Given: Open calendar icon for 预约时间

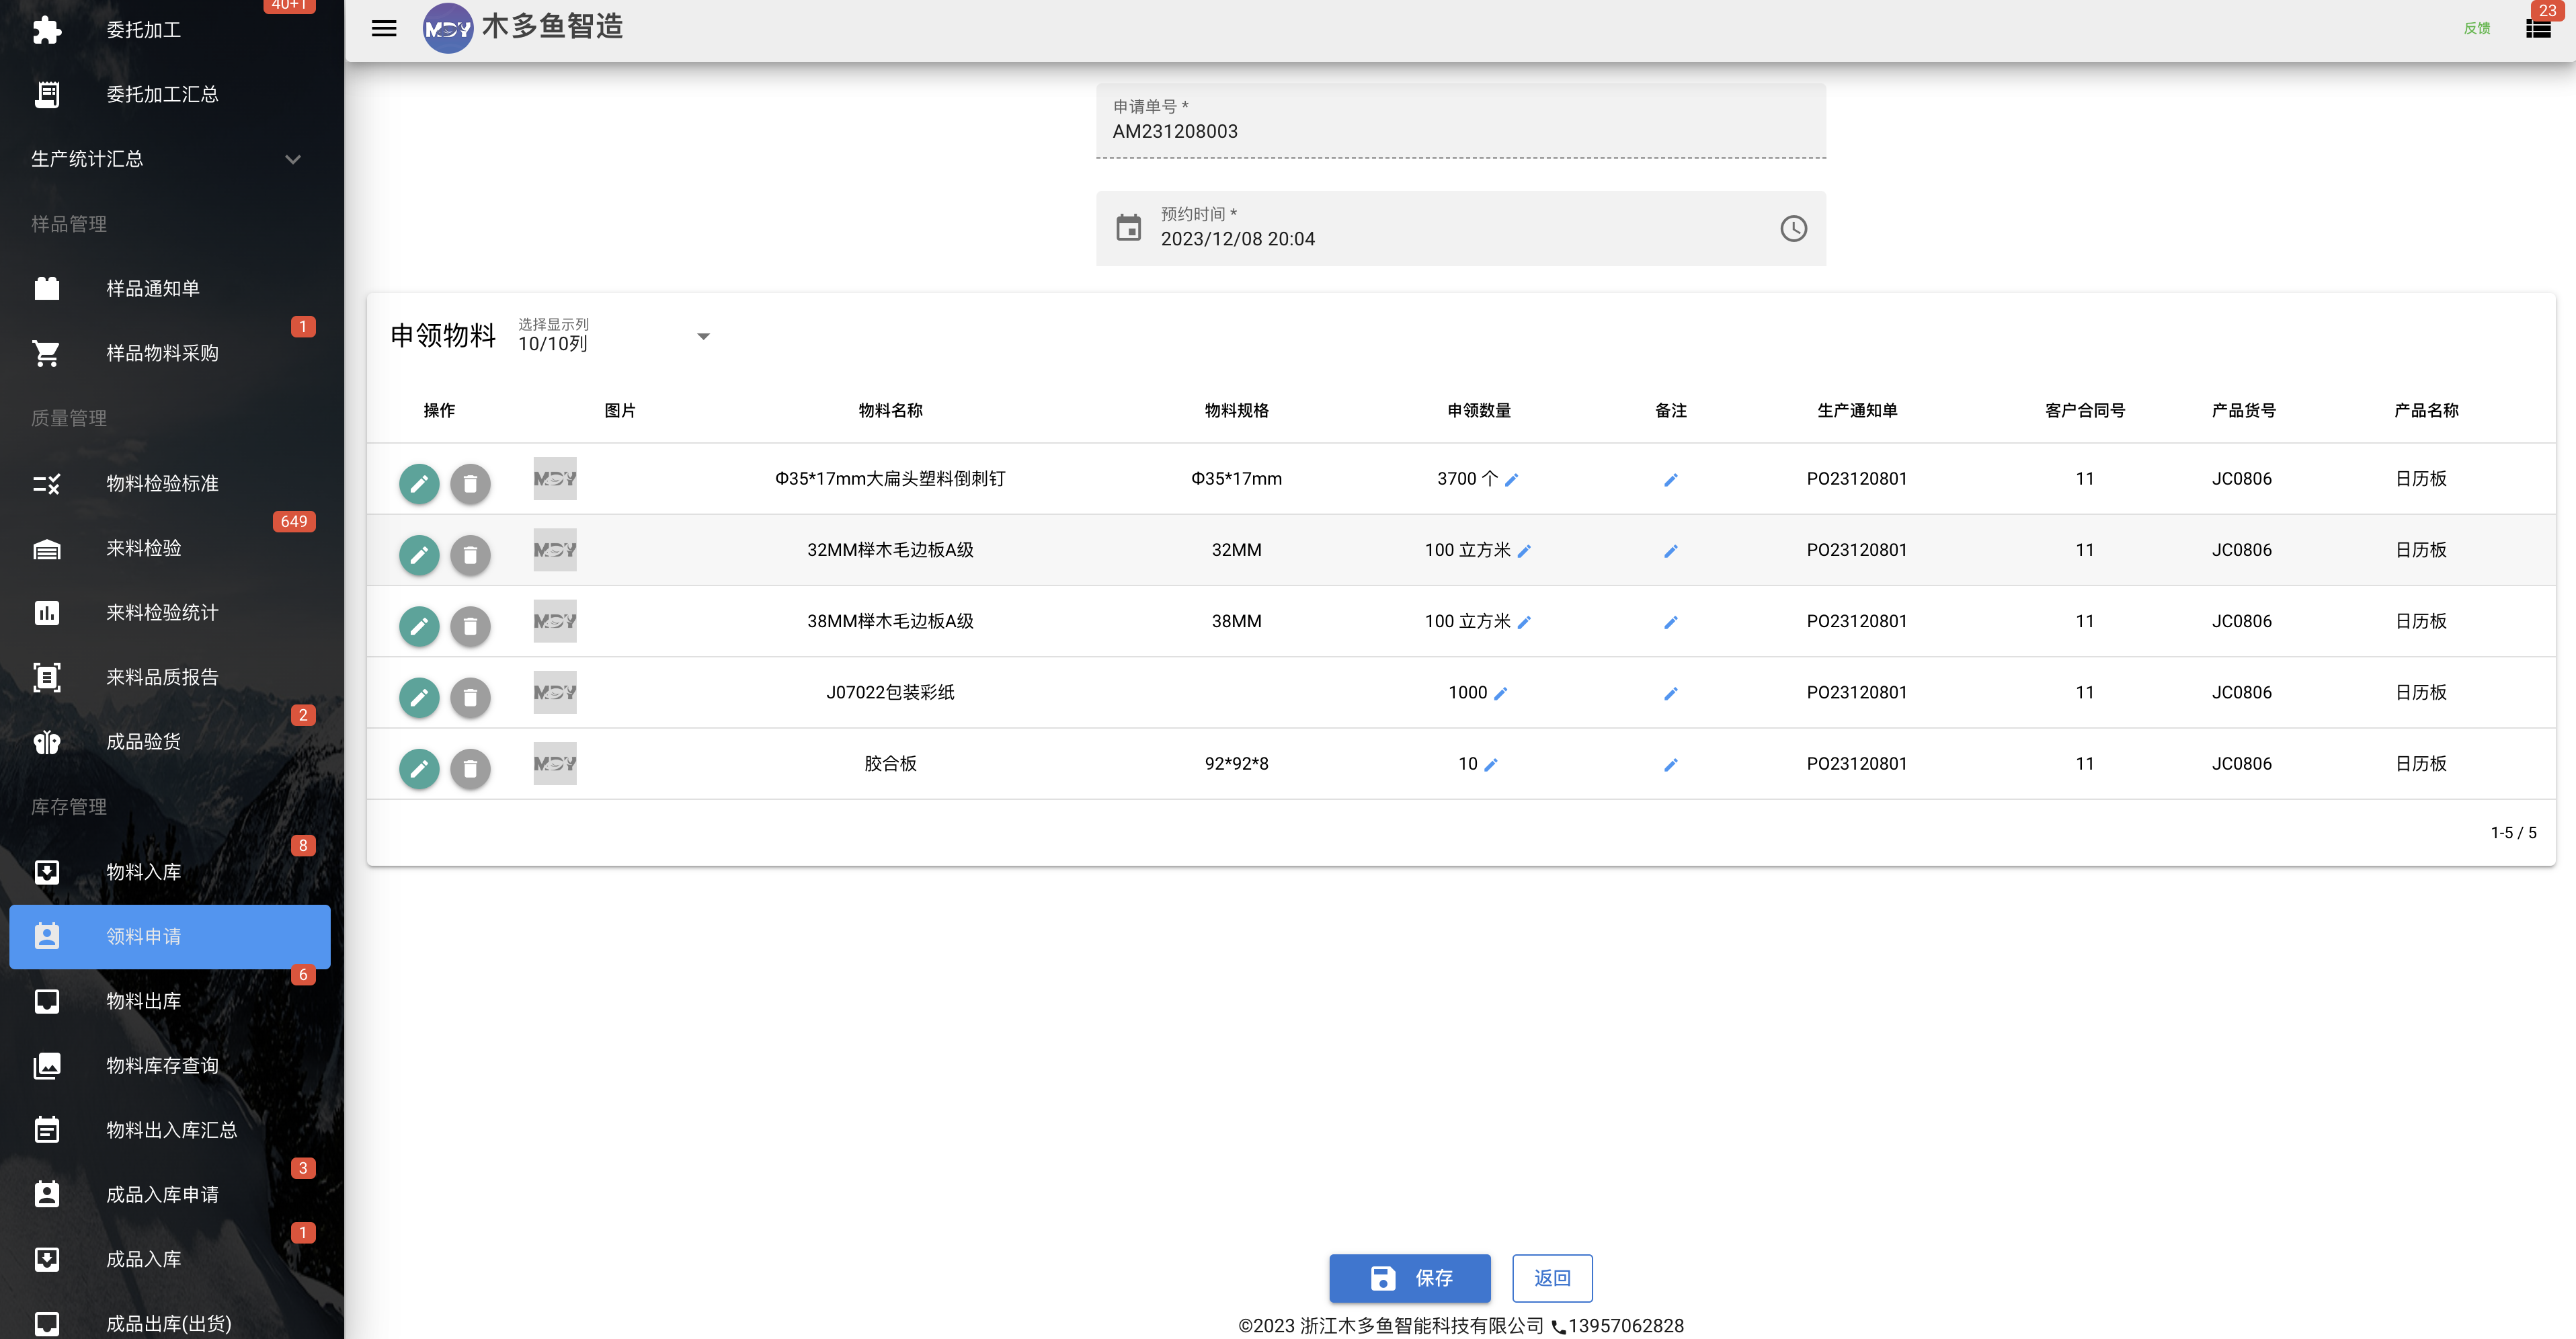Looking at the screenshot, I should tap(1128, 228).
